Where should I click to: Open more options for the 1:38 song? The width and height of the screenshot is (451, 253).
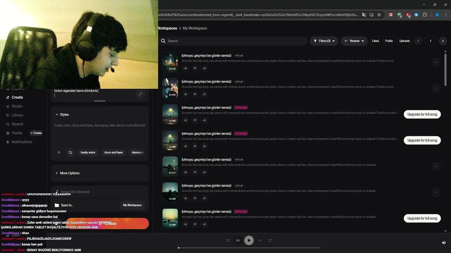pyautogui.click(x=436, y=192)
